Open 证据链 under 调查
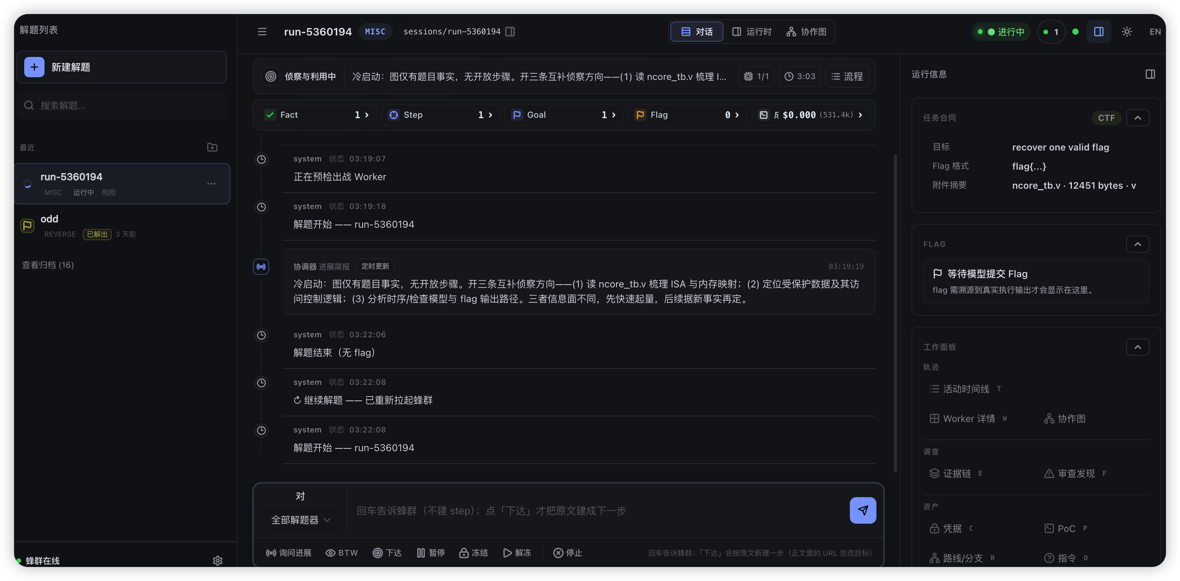Viewport: 1180px width, 581px height. (956, 473)
